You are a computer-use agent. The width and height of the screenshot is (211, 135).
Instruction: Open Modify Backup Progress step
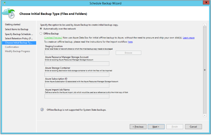17,51
